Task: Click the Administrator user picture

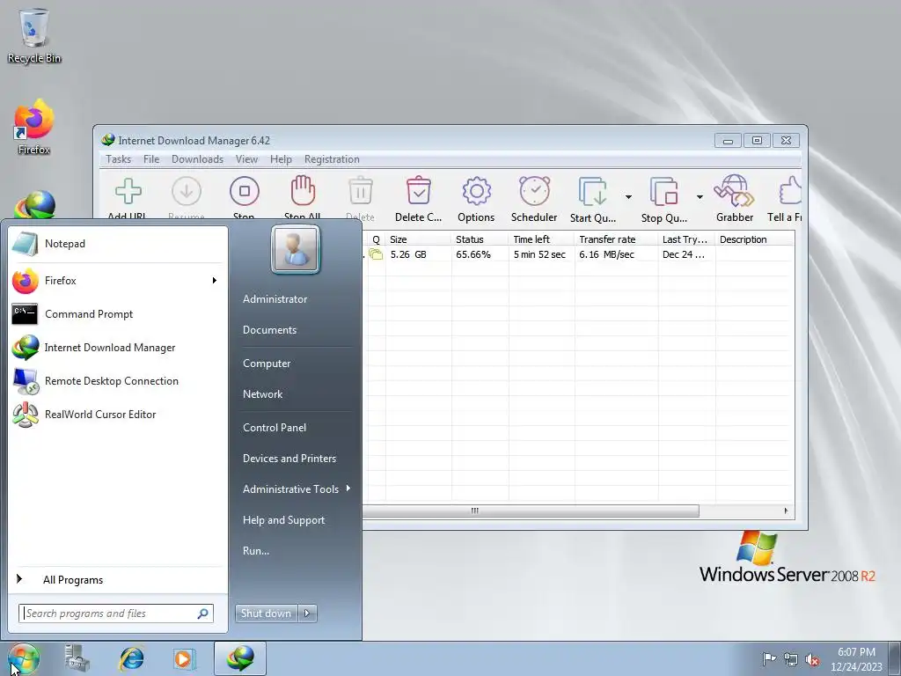Action: [x=296, y=249]
